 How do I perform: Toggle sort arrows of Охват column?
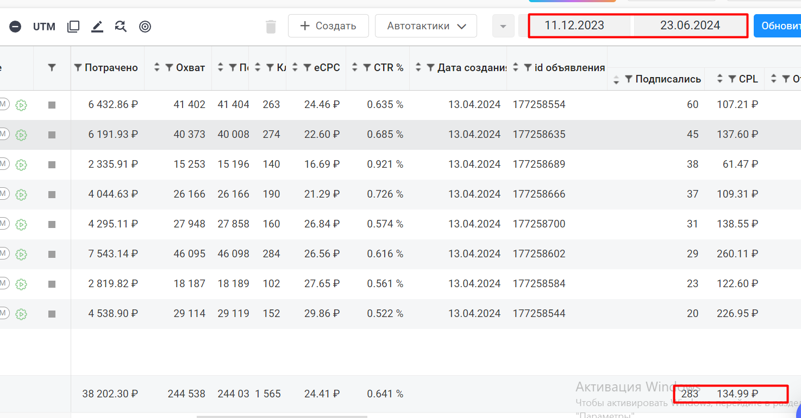tap(157, 68)
